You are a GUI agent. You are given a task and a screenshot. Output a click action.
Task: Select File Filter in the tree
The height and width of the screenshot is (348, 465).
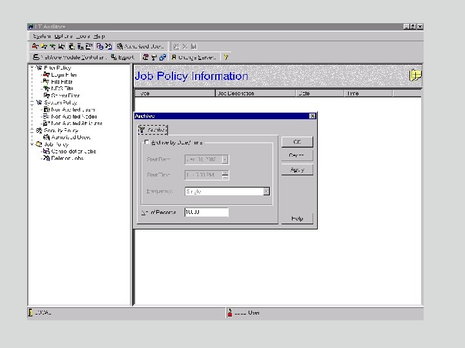(x=62, y=82)
